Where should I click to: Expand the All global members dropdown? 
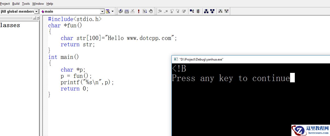[x=37, y=11]
